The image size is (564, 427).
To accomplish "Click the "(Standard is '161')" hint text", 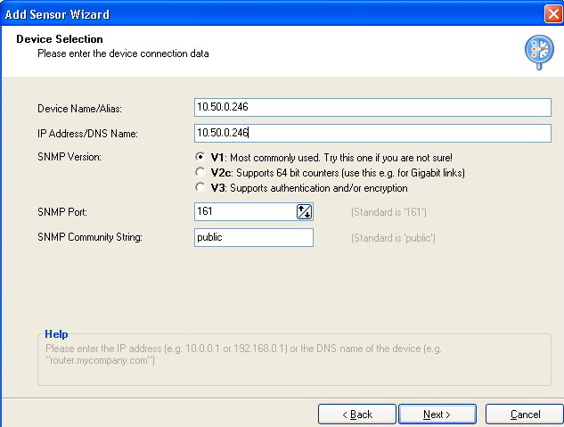I will (388, 212).
